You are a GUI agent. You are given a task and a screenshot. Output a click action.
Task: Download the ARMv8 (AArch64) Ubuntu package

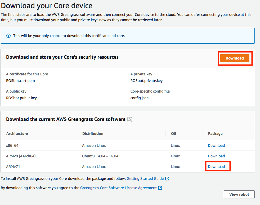216,156
